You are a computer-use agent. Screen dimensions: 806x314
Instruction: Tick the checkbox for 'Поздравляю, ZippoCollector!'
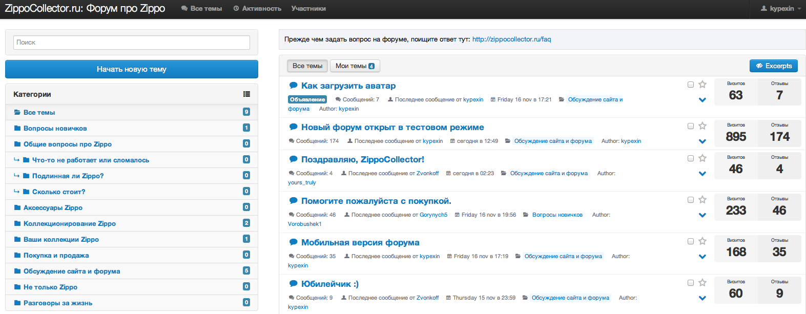tap(691, 158)
